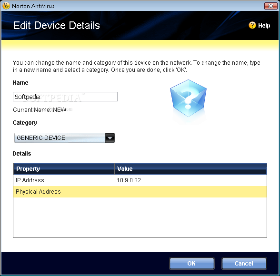The width and height of the screenshot is (280, 276).
Task: Close the Norton AntiVirus window
Action: click(x=270, y=6)
